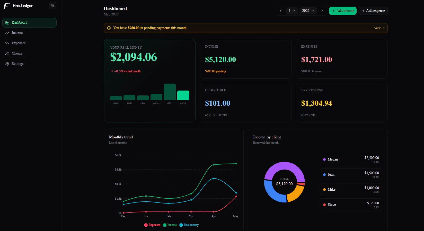Toggle Real money series in trend legend
Image resolution: width=424 pixels, height=231 pixels.
tap(189, 225)
